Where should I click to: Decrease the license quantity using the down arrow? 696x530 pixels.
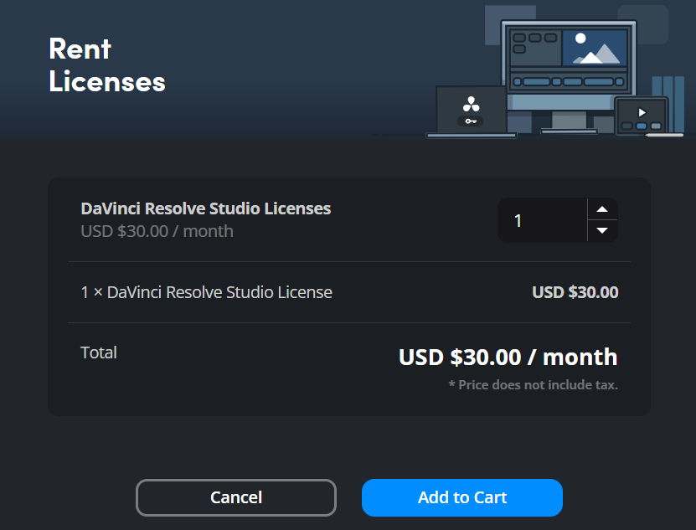click(x=602, y=231)
